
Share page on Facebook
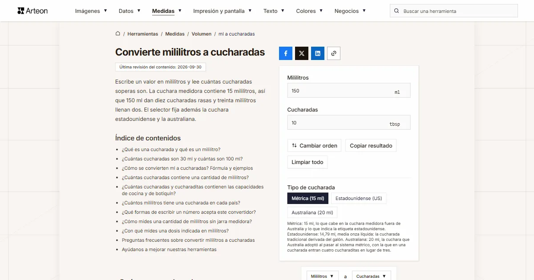point(286,53)
